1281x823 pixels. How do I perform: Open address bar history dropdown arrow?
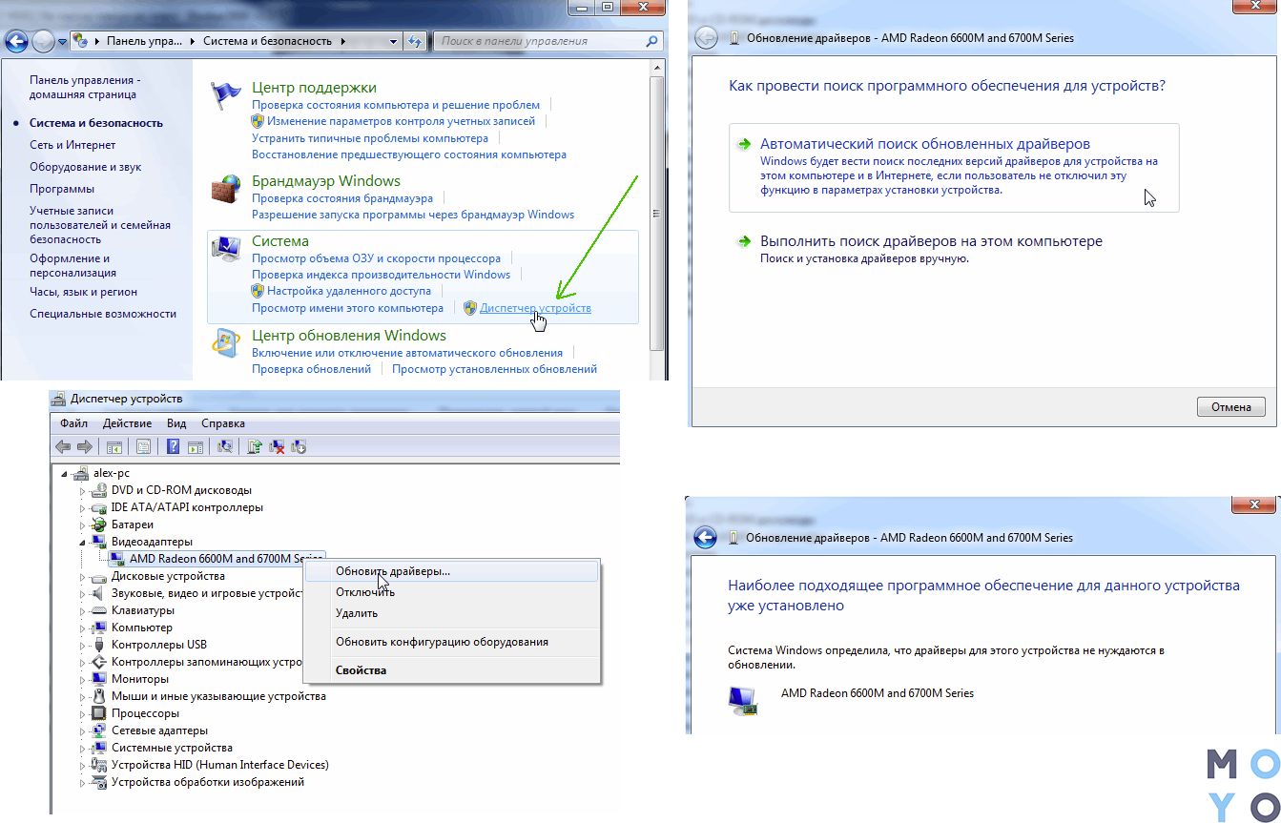tap(395, 42)
